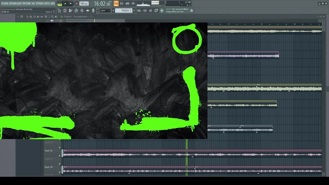Open the Ligne snap dropdown

pyautogui.click(x=105, y=11)
